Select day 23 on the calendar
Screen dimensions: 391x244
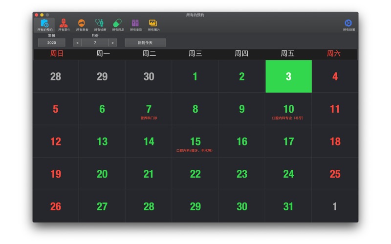coord(242,174)
